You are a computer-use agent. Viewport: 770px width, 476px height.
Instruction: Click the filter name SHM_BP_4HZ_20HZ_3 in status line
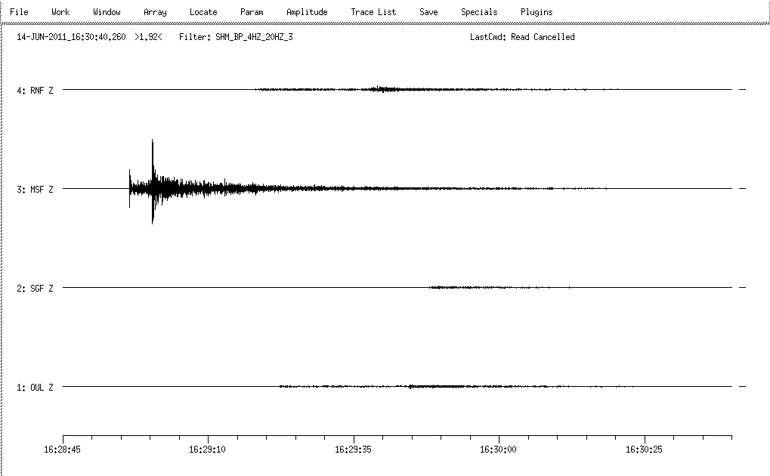click(249, 37)
